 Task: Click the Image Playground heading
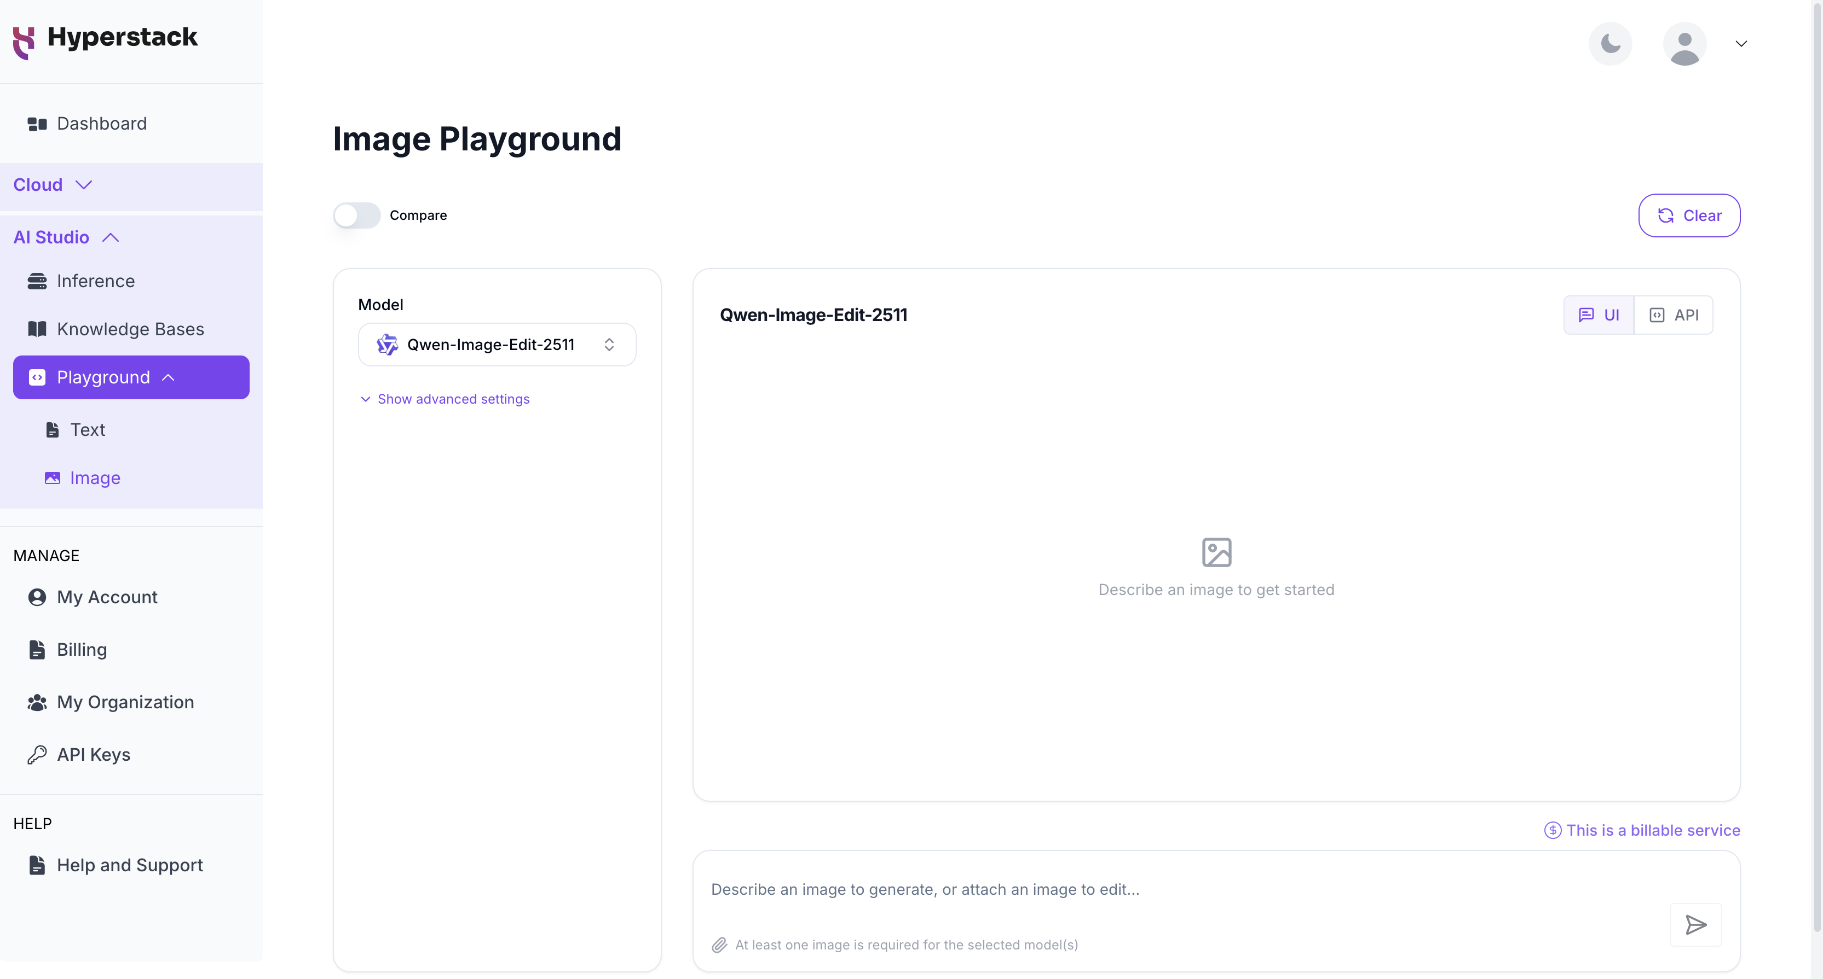(x=477, y=139)
